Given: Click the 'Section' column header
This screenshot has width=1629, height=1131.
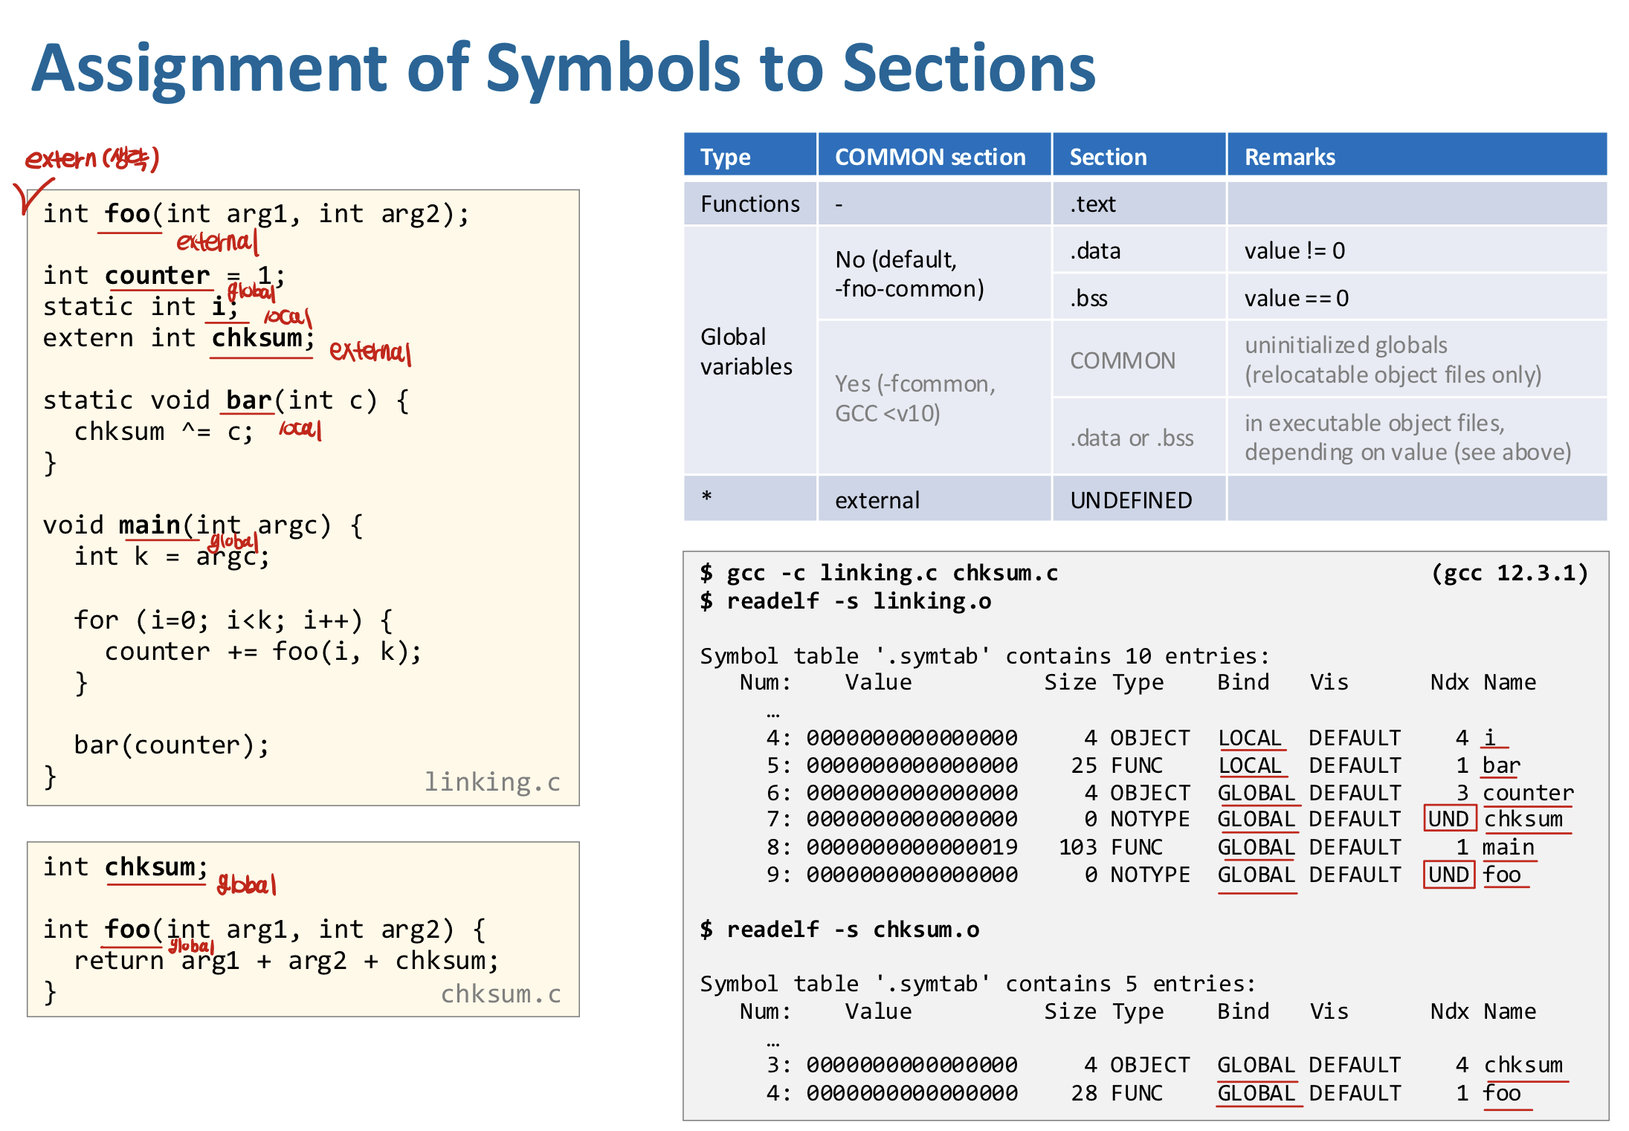Looking at the screenshot, I should pyautogui.click(x=1138, y=155).
